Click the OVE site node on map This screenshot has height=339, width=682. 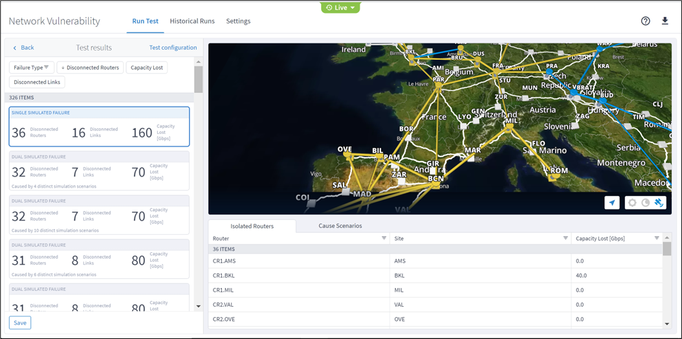(347, 155)
